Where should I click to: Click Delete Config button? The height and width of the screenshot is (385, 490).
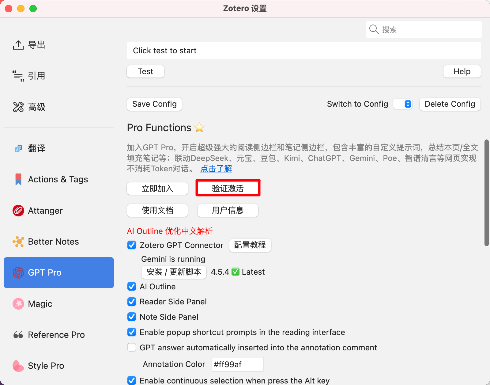[x=450, y=104]
